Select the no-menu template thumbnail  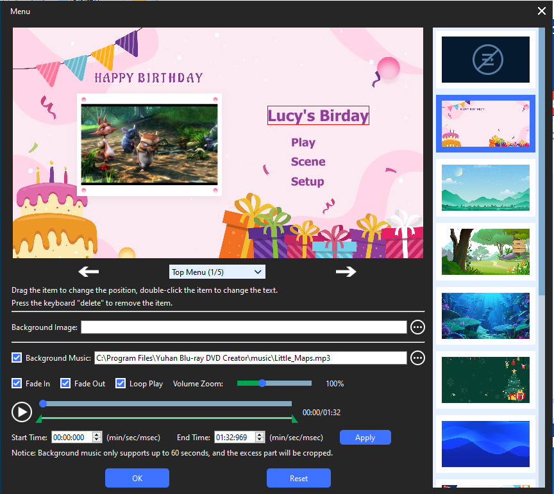pos(485,60)
